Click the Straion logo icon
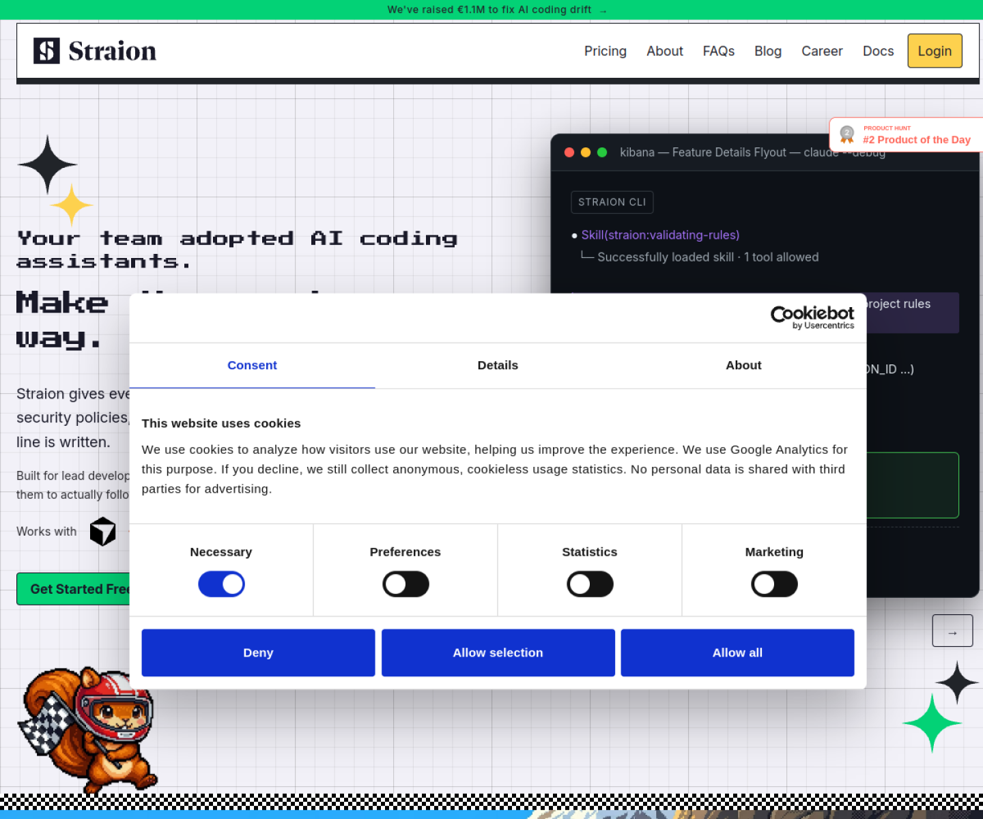Screen dimensions: 983x819 click(46, 51)
